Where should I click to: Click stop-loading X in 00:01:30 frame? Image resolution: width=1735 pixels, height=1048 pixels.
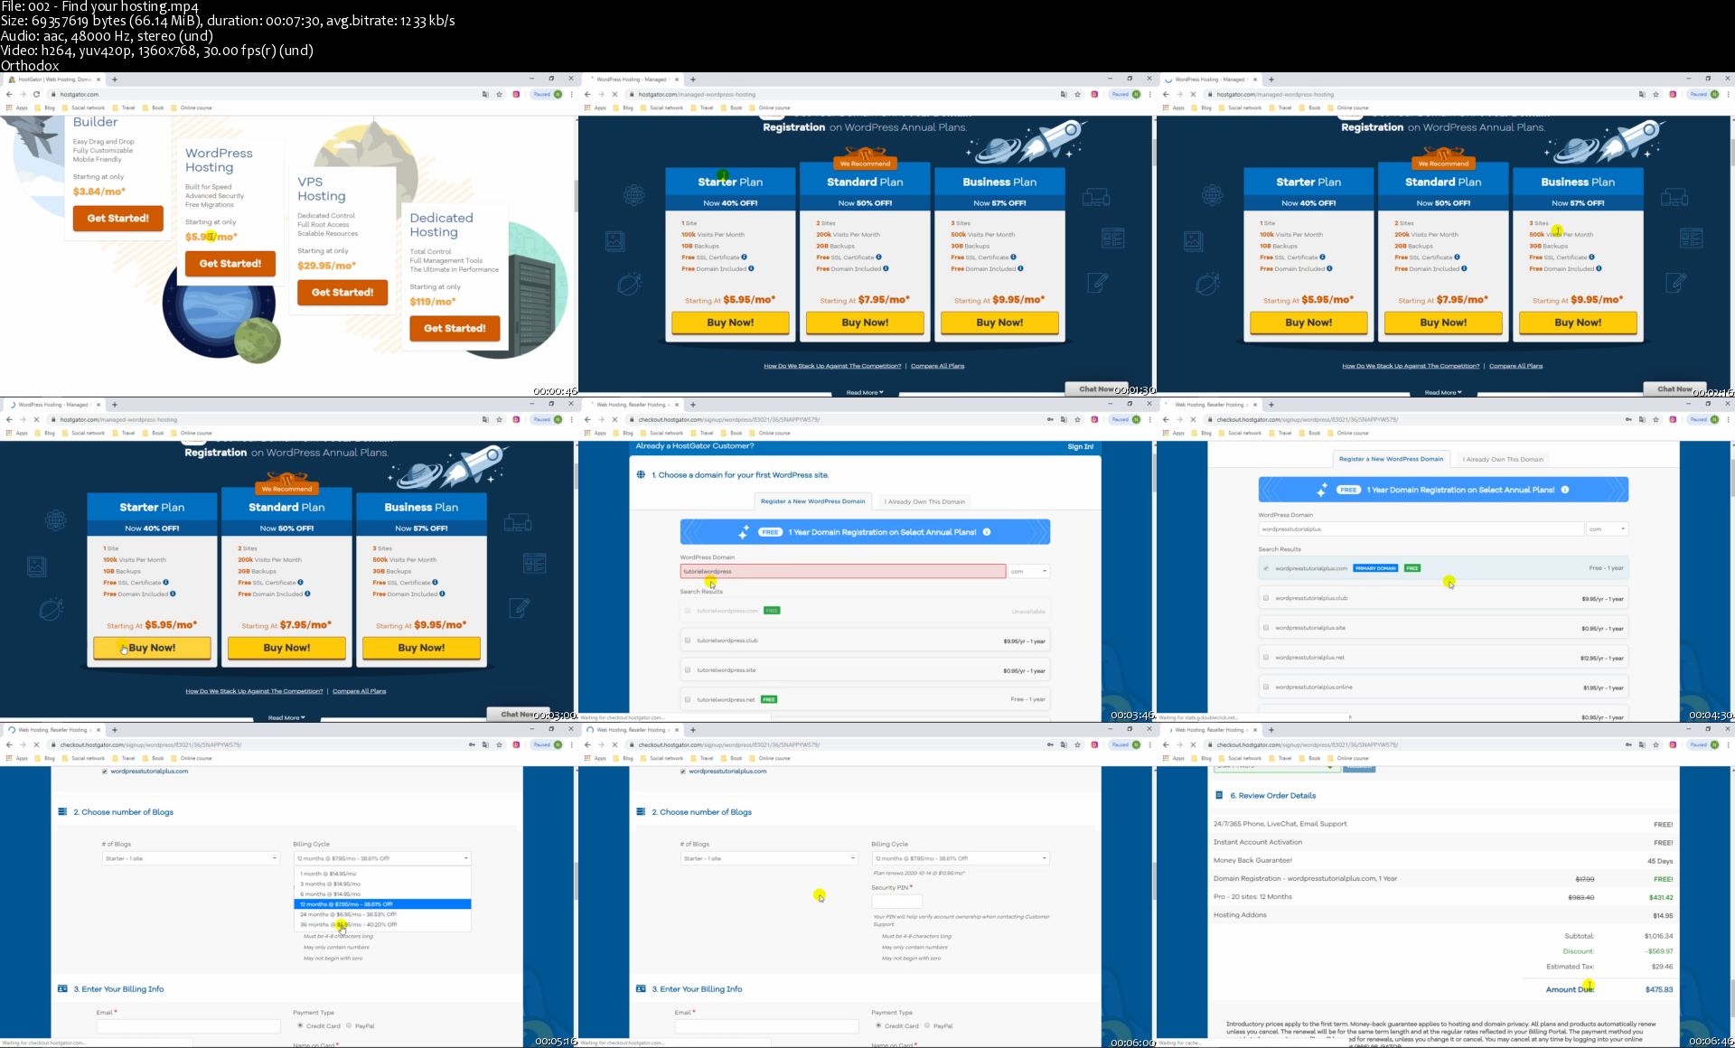click(614, 94)
